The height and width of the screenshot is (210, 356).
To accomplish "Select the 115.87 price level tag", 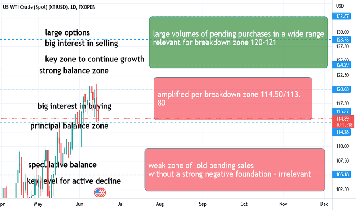I will point(342,111).
